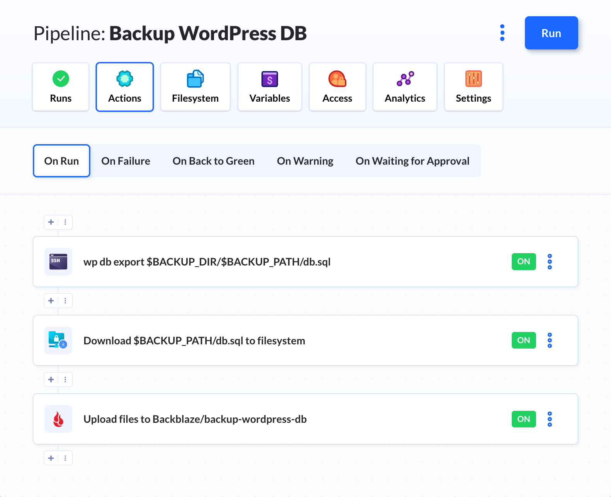
Task: Open the Variables section
Action: (270, 87)
